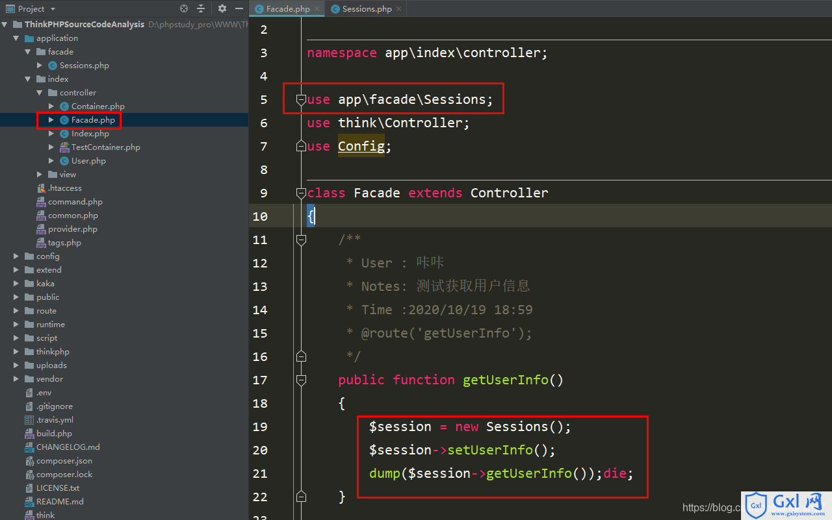Click tags.php file icon
832x520 pixels.
[x=41, y=243]
